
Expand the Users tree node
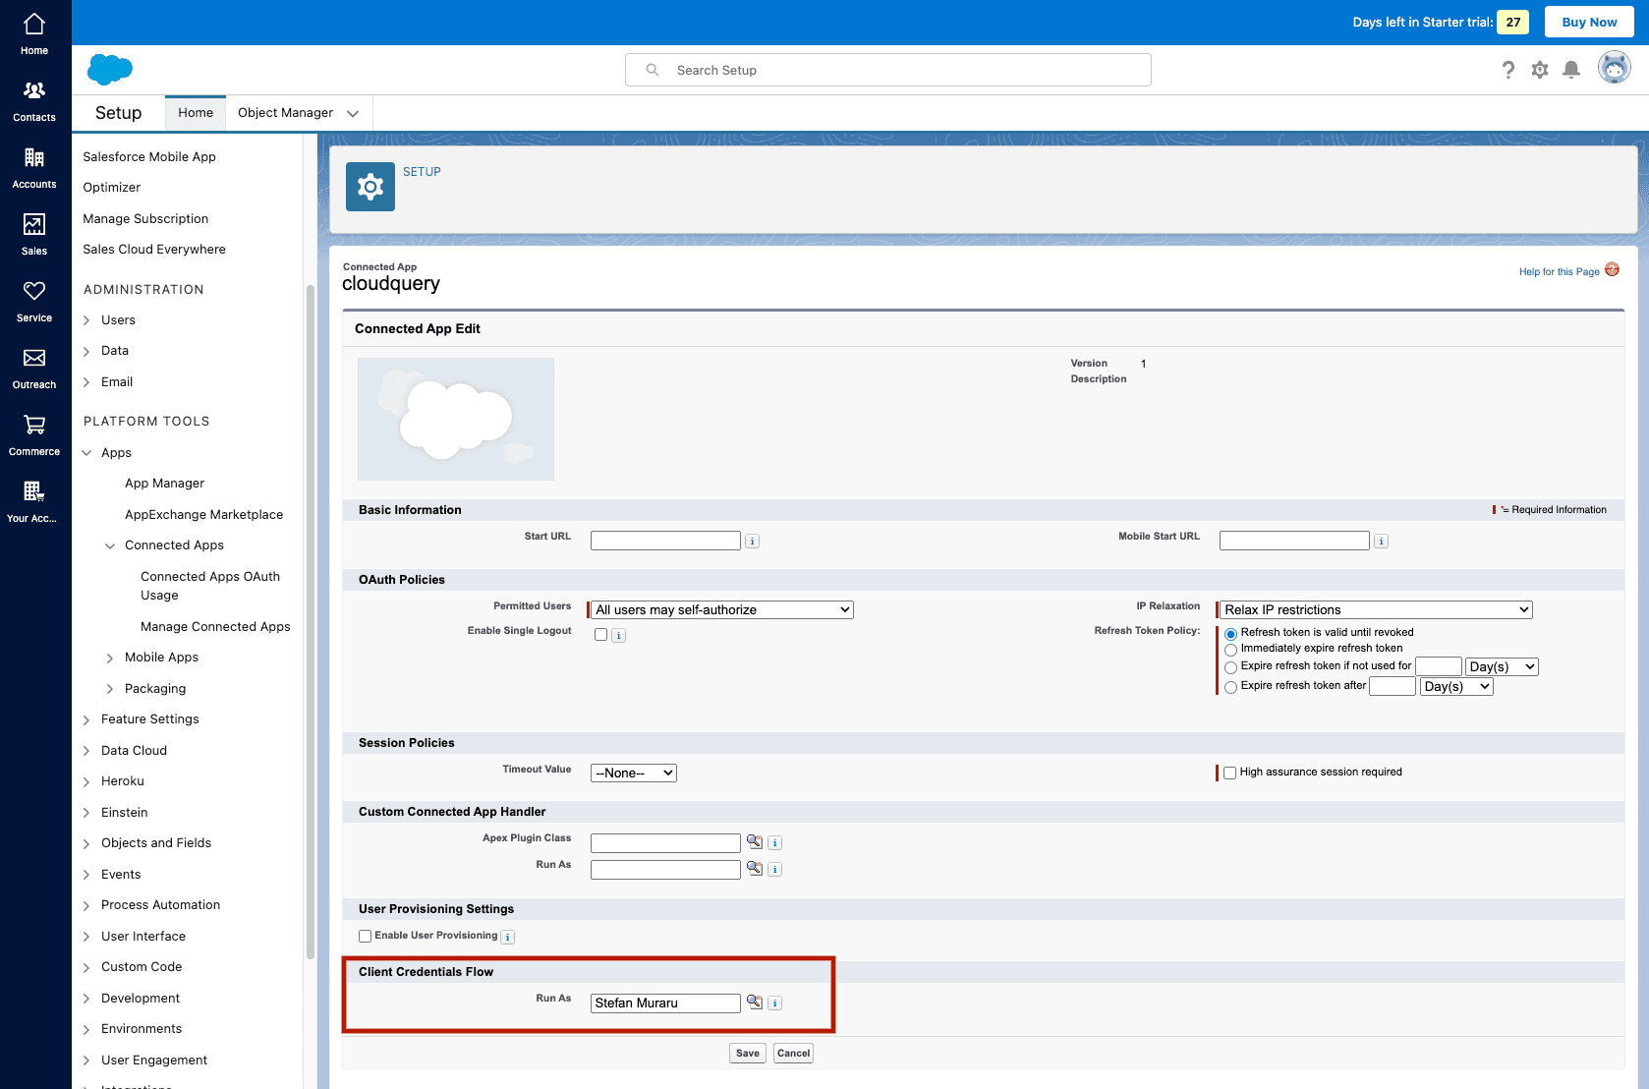pyautogui.click(x=86, y=320)
